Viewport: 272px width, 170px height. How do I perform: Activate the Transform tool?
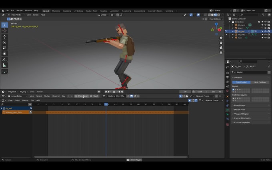tap(4, 54)
